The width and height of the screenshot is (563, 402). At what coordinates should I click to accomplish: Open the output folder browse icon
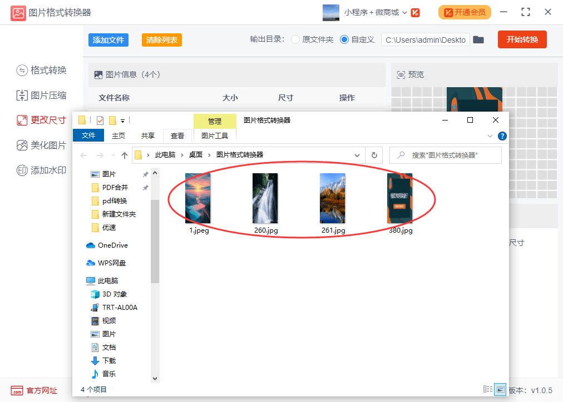478,39
